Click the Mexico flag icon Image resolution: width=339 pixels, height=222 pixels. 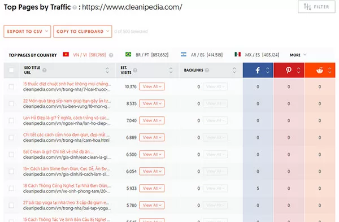click(238, 54)
